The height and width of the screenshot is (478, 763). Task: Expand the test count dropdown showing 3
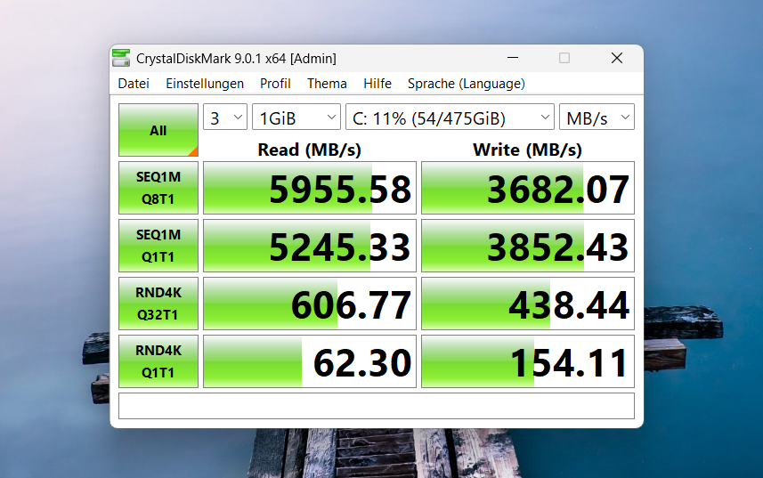click(x=225, y=117)
